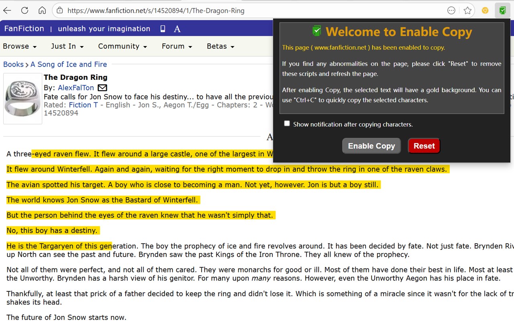Open the yellow circular extension icon
This screenshot has height=321, width=514.
tap(485, 11)
